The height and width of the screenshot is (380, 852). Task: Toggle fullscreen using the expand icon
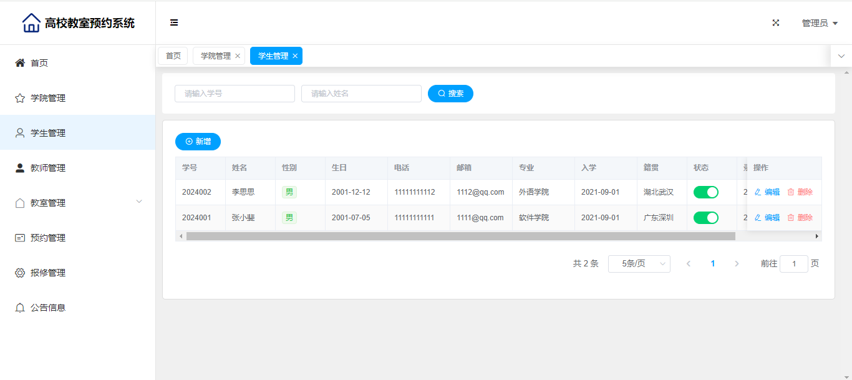tap(776, 23)
